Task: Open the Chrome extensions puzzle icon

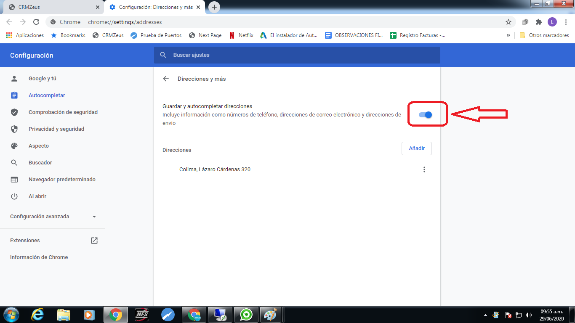Action: (x=538, y=22)
